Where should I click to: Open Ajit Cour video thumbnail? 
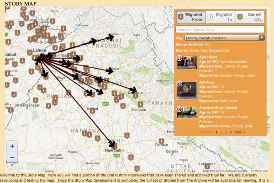[x=187, y=91]
